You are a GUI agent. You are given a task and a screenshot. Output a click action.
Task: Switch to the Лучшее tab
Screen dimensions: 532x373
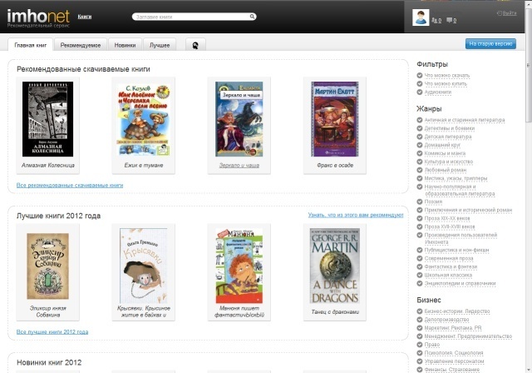pyautogui.click(x=160, y=45)
